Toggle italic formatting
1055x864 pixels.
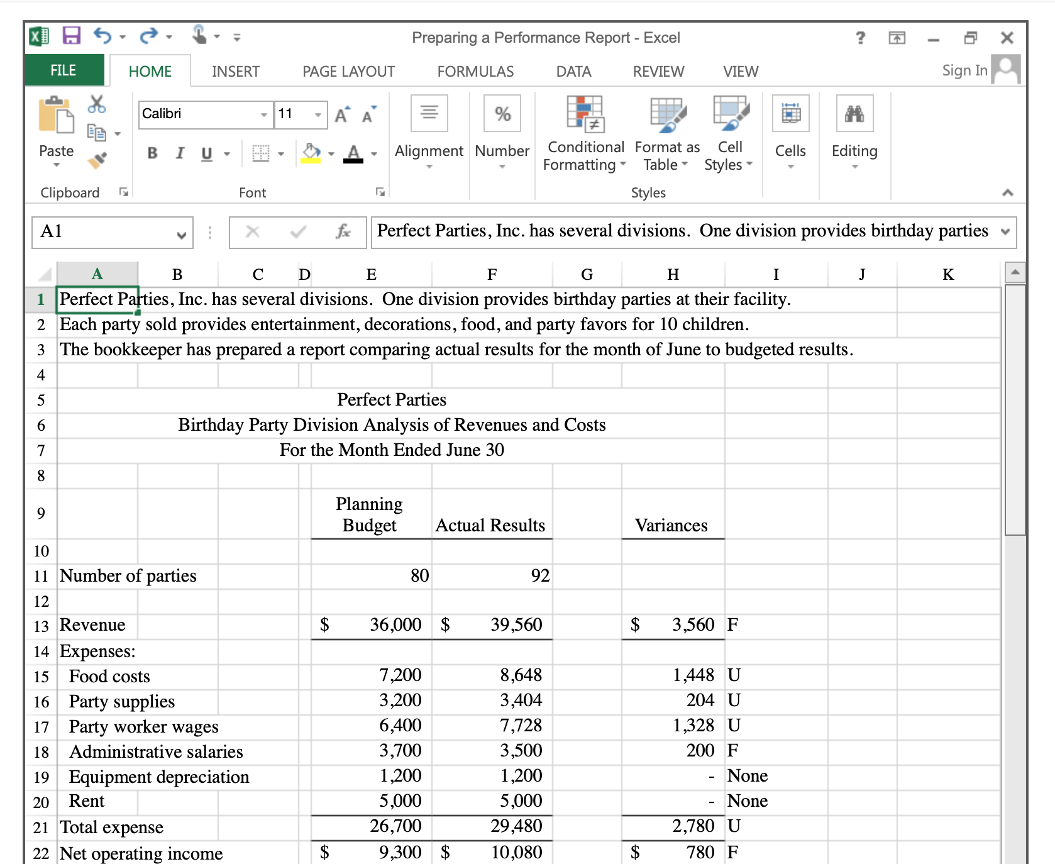coord(179,153)
